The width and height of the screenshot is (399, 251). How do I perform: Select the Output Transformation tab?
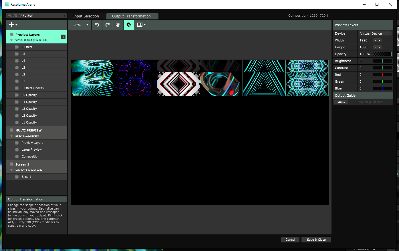[131, 16]
